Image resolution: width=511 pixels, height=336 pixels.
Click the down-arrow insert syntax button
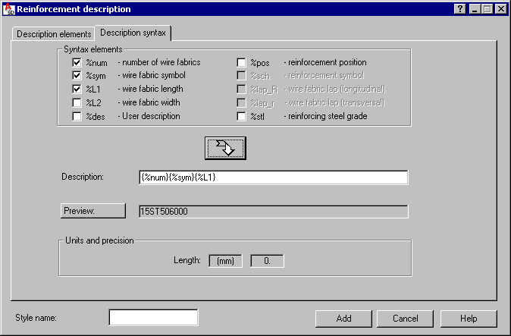pos(225,149)
